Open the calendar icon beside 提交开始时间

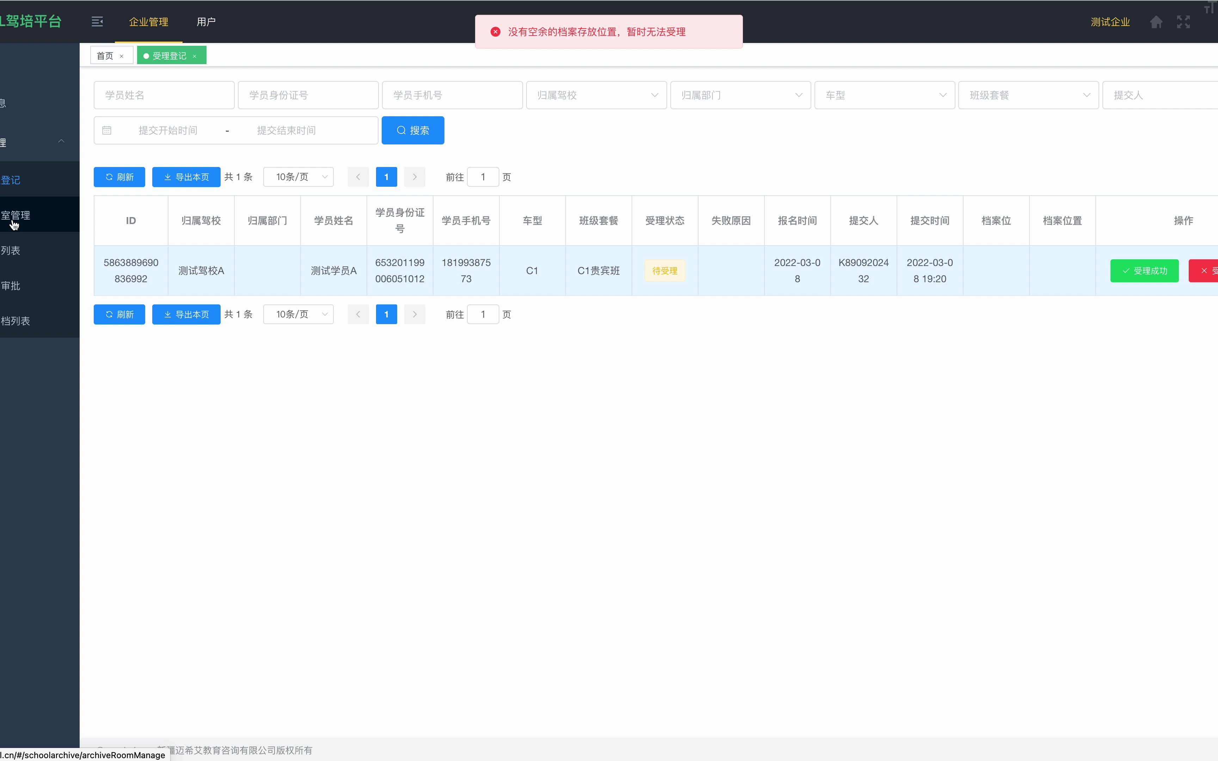[106, 130]
